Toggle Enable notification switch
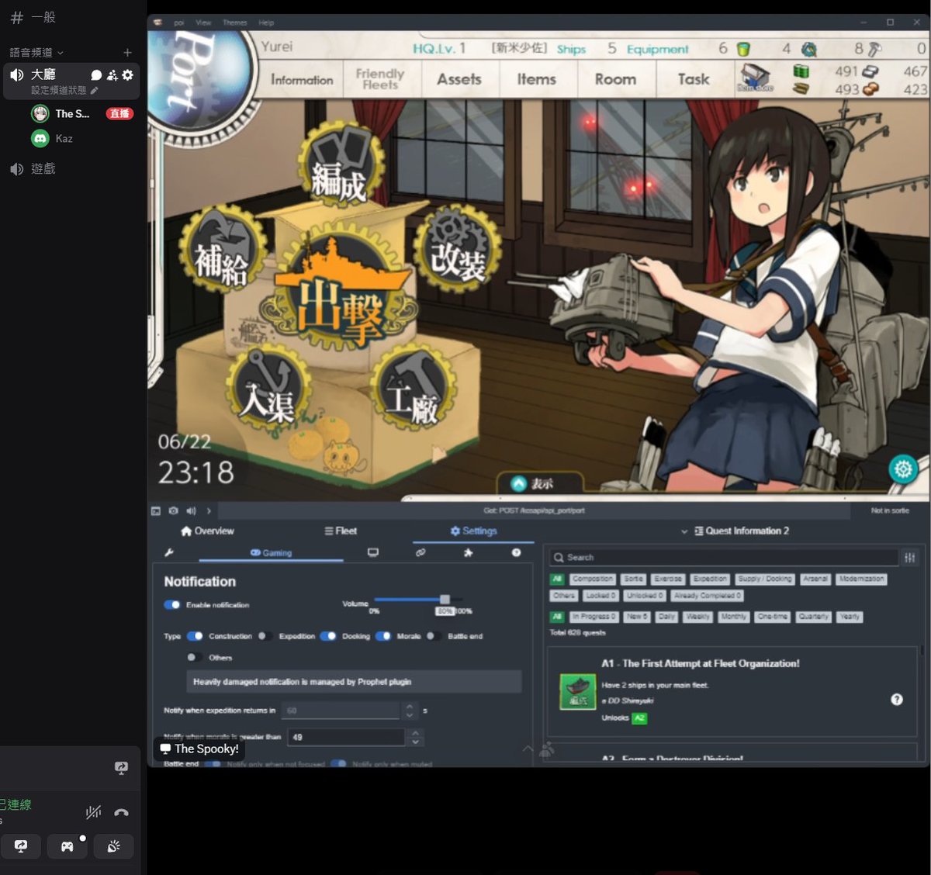931x875 pixels. pyautogui.click(x=172, y=604)
